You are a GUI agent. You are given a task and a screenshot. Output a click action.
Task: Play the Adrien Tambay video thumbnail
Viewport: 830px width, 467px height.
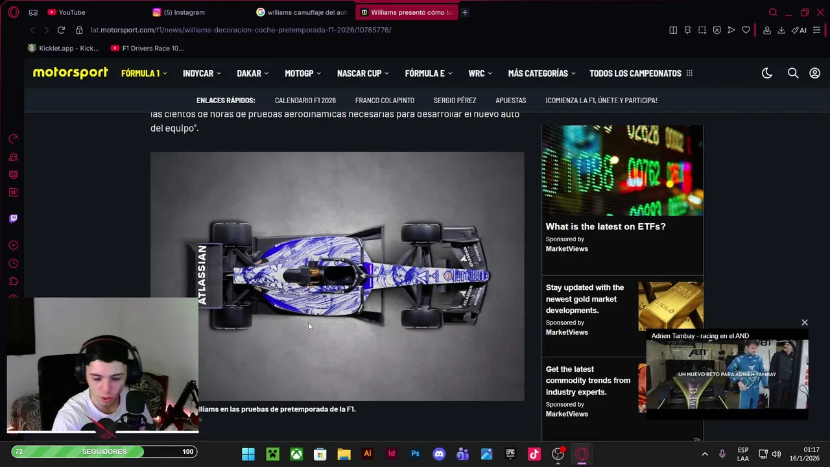coord(727,375)
